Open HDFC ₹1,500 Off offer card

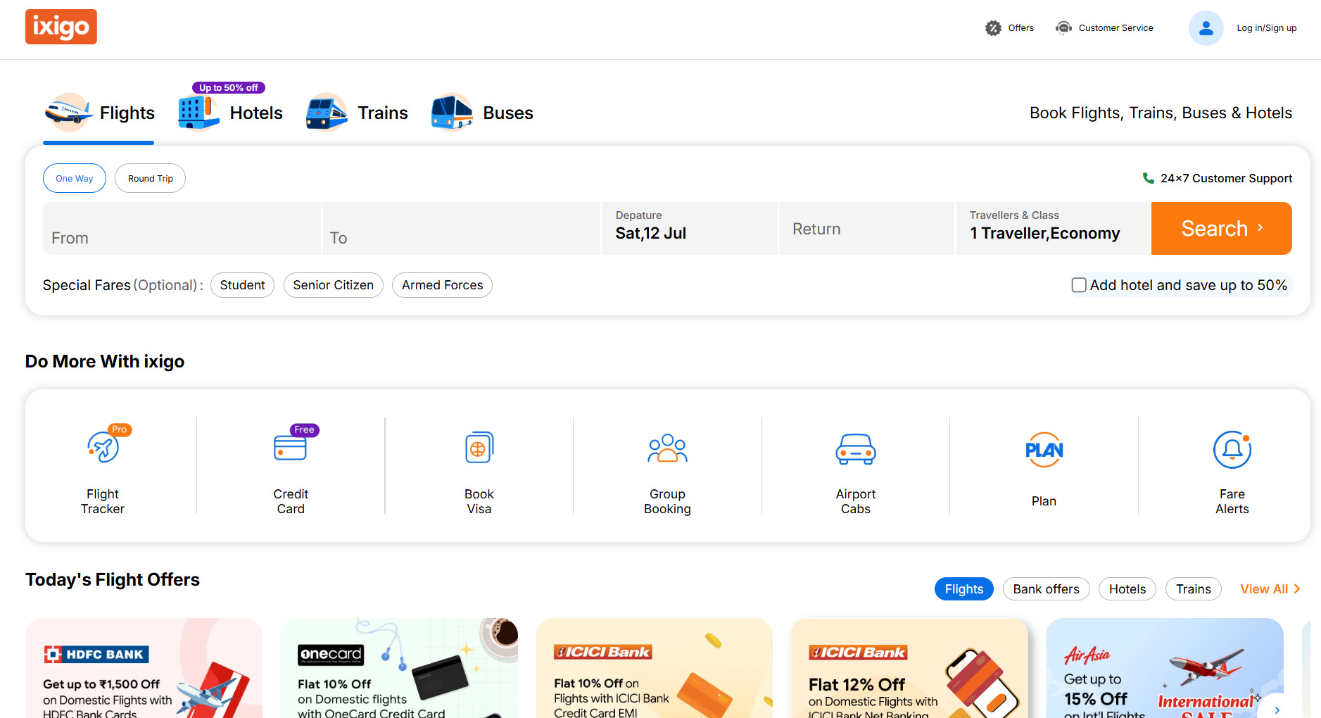[x=144, y=668]
